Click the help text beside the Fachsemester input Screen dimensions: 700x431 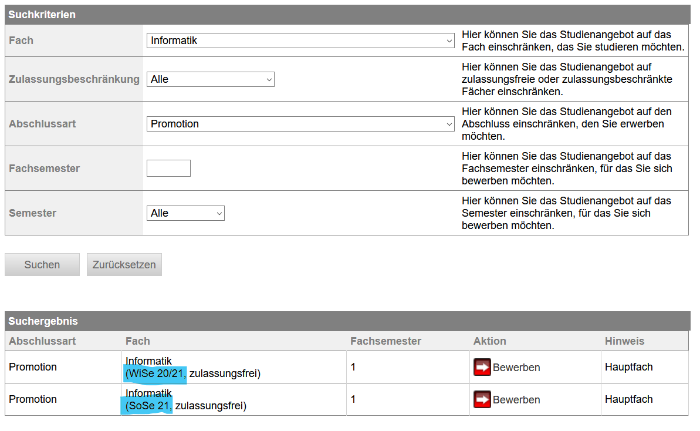click(x=567, y=169)
